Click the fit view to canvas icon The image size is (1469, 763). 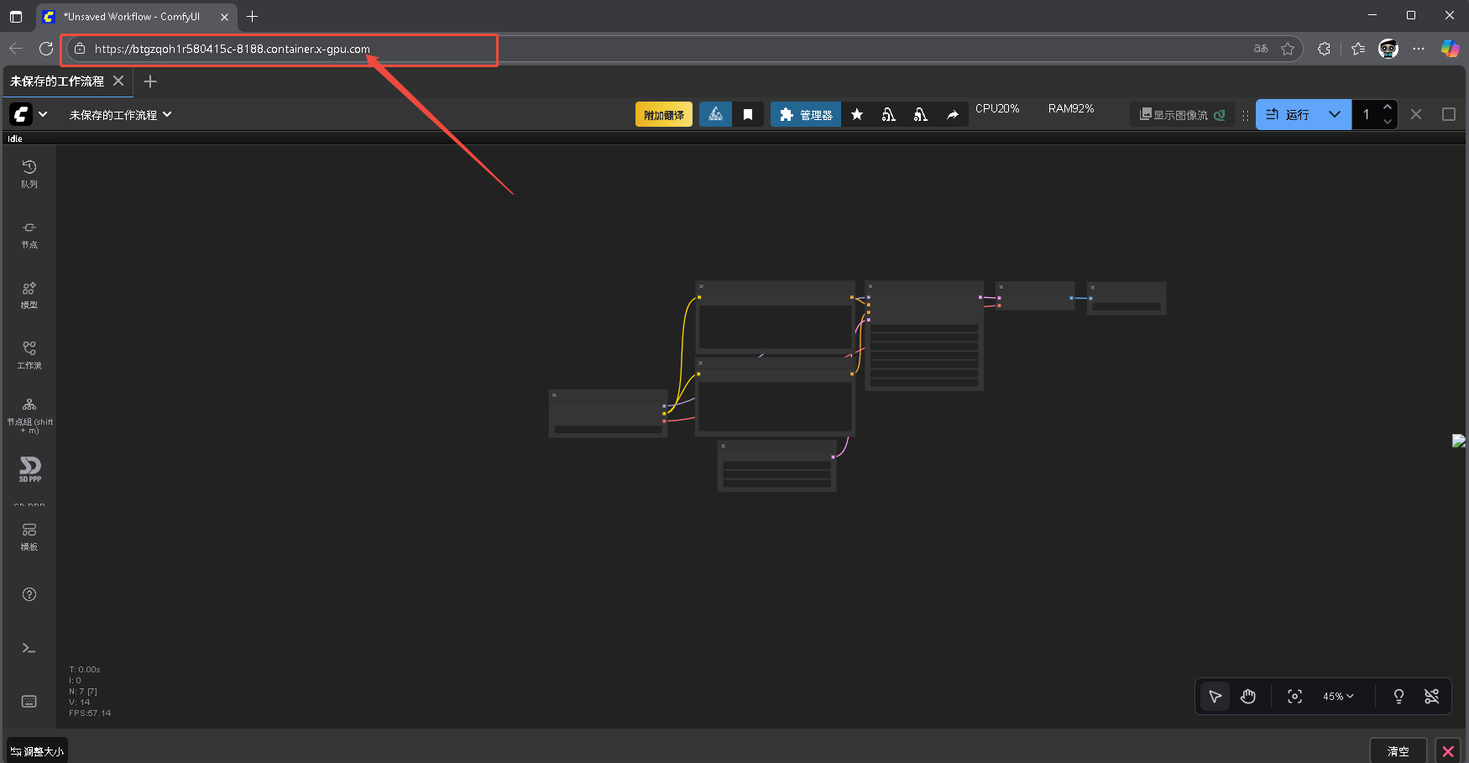1294,697
